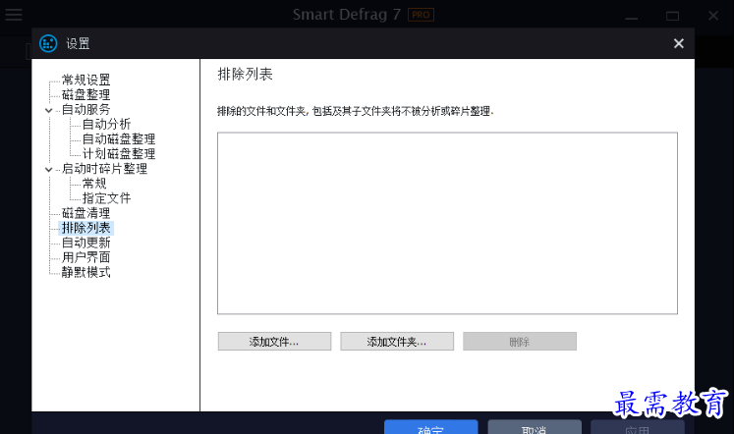Select the highlighted 排除列表 item

[86, 228]
